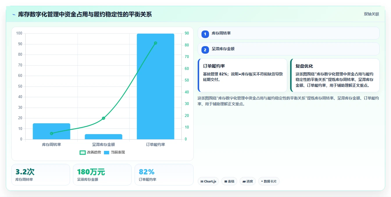The height and width of the screenshot is (197, 391).
Task: Click the 基础管理 82% description text
Action: pyautogui.click(x=243, y=77)
